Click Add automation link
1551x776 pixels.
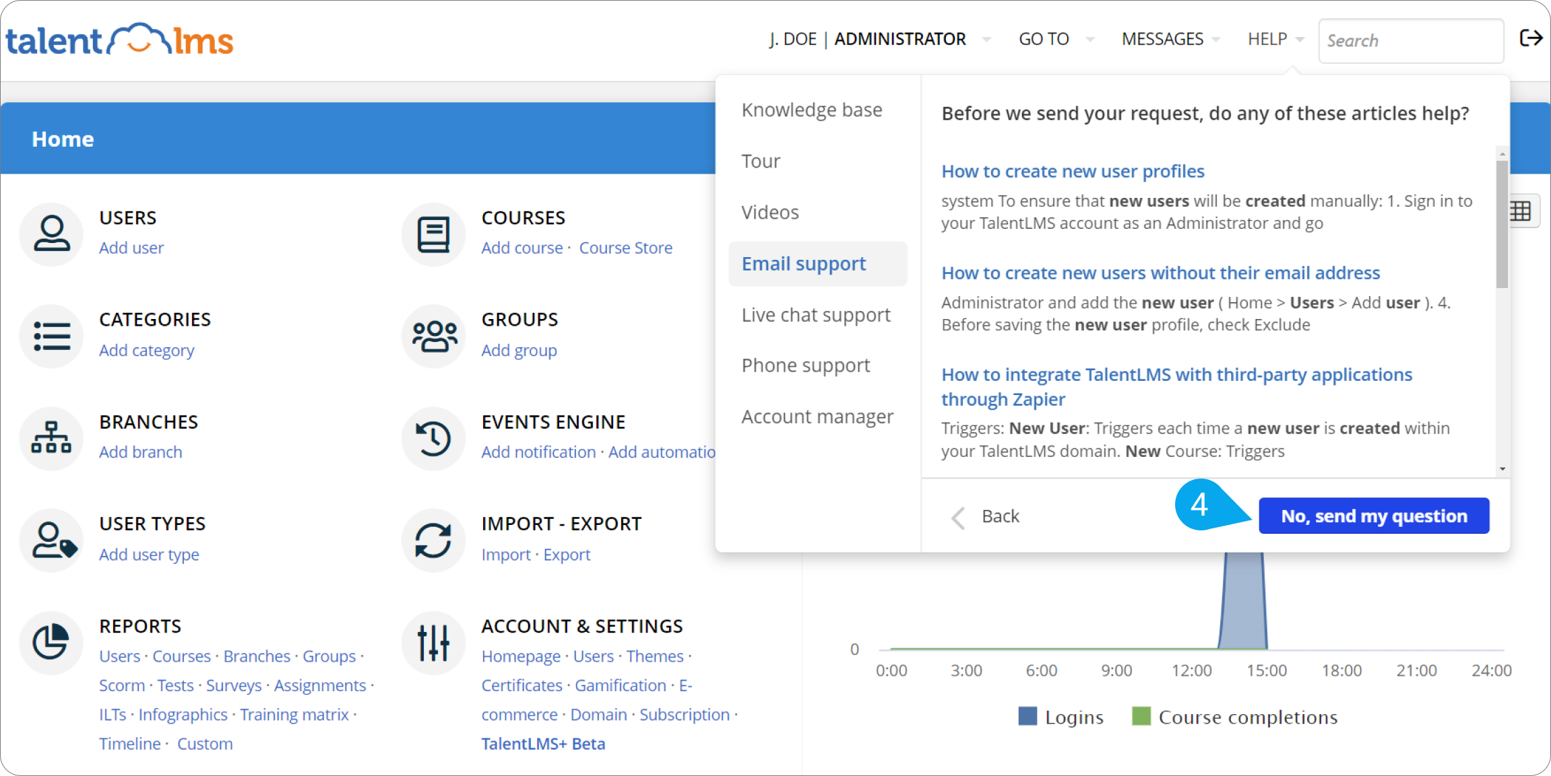tap(662, 452)
